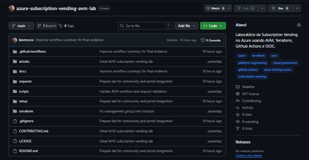Viewport: 309px width, 160px height.
Task: Click the file icon beside .gitignore
Action: (15, 121)
